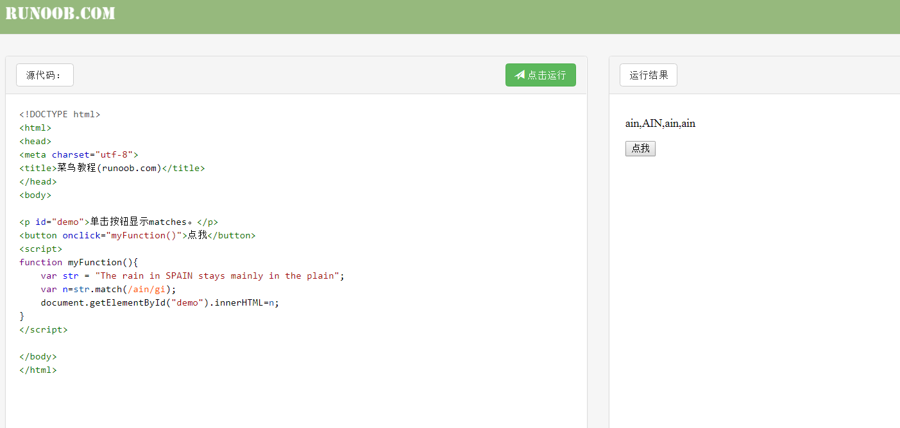Click the document.getElementById code line
The height and width of the screenshot is (428, 900).
tap(160, 302)
